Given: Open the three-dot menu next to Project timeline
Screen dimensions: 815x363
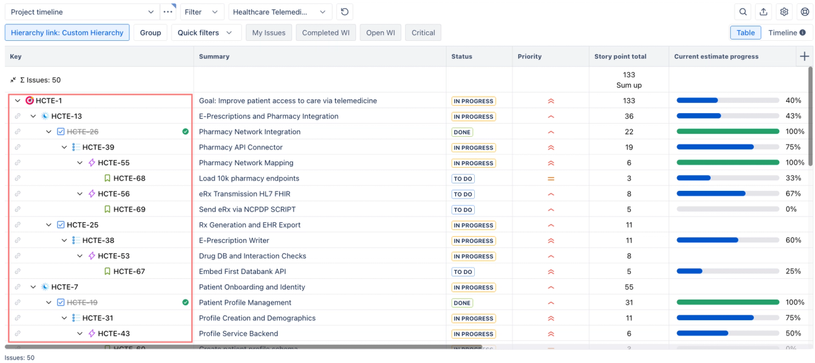Looking at the screenshot, I should tap(168, 11).
